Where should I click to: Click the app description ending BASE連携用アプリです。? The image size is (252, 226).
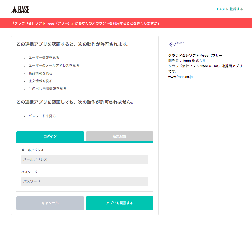(x=205, y=68)
